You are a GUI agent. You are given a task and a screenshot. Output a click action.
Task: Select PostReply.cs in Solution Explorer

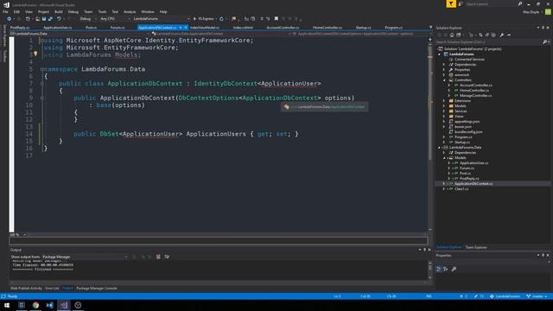pos(469,179)
